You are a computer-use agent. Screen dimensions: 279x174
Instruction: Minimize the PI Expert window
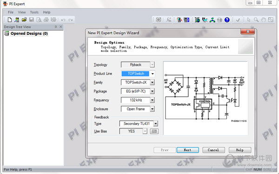point(250,3)
